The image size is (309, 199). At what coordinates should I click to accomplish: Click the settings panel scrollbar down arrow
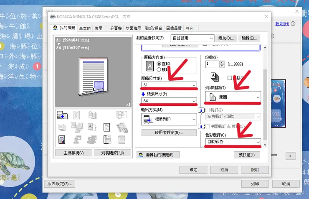(265, 145)
